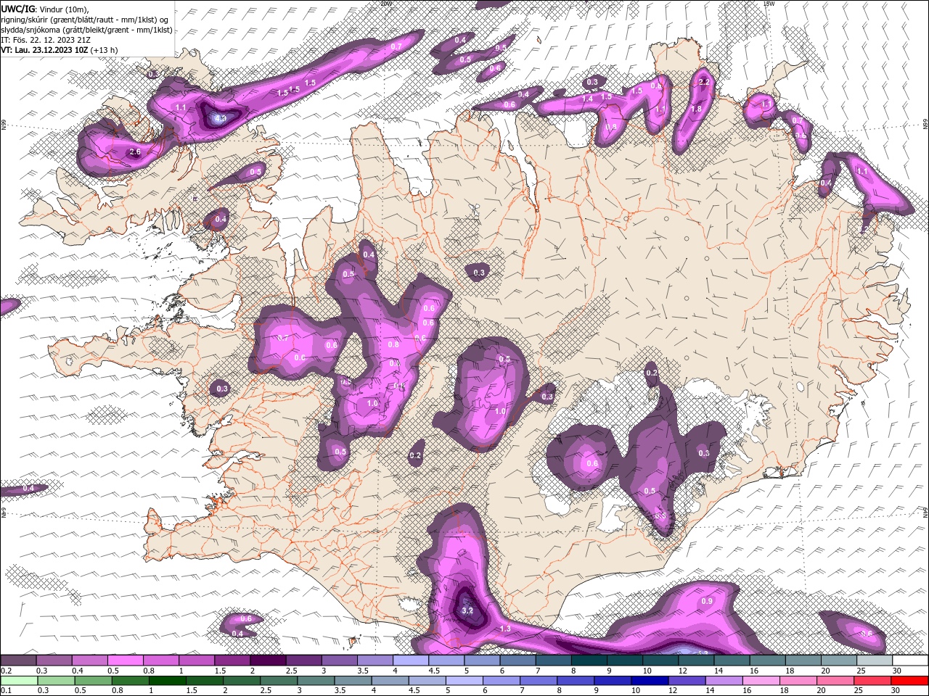The image size is (929, 696).
Task: Pick the darkest purple upper swatch at 2
Action: [268, 660]
